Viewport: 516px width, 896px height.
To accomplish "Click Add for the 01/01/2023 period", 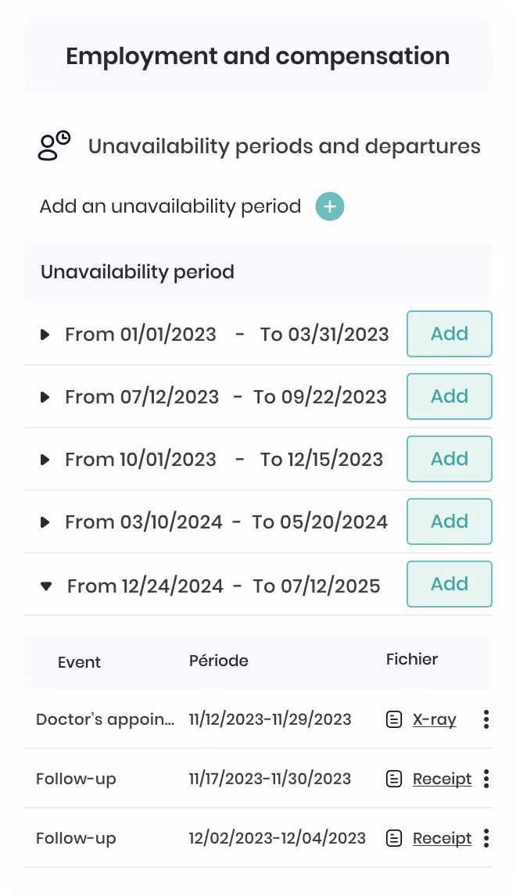I will click(449, 334).
